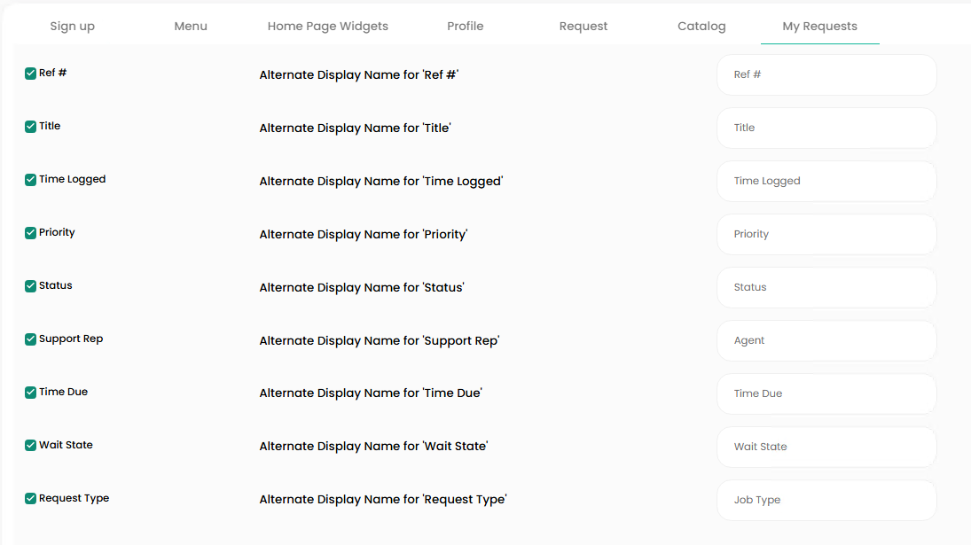
Task: Select the Time Due alternate name input
Action: 826,394
